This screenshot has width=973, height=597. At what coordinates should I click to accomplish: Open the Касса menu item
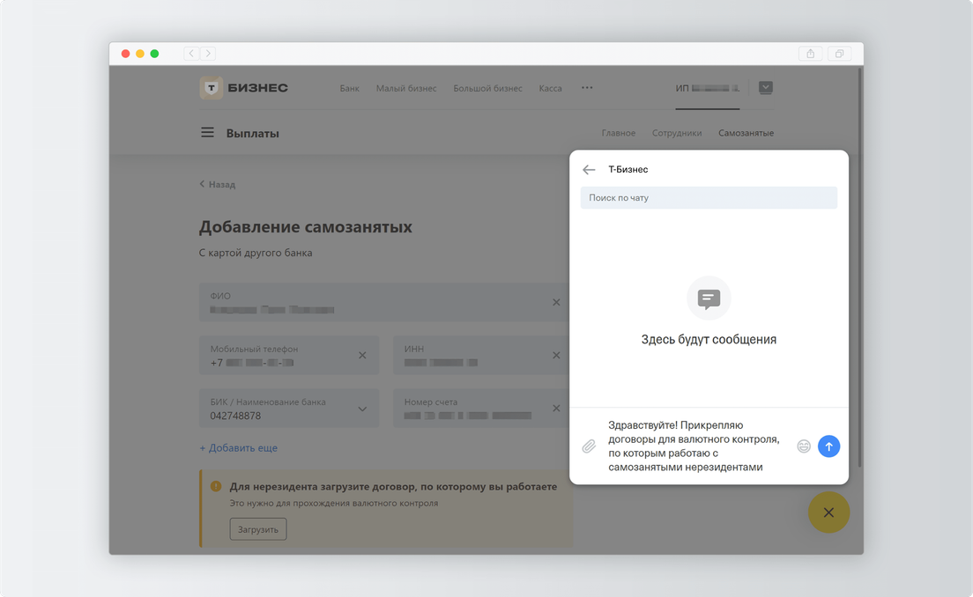(551, 89)
